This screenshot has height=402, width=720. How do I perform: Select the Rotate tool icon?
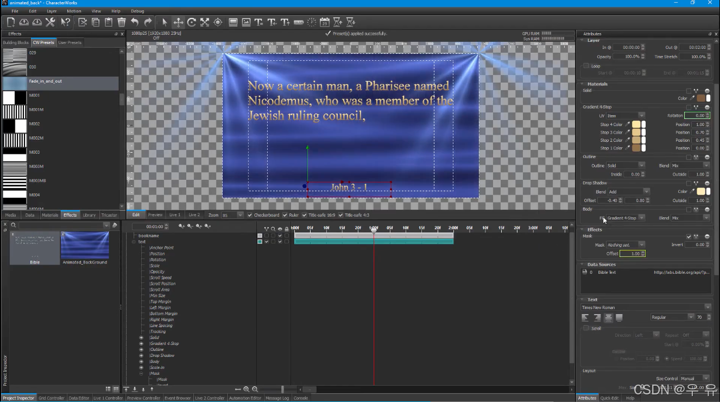192,22
